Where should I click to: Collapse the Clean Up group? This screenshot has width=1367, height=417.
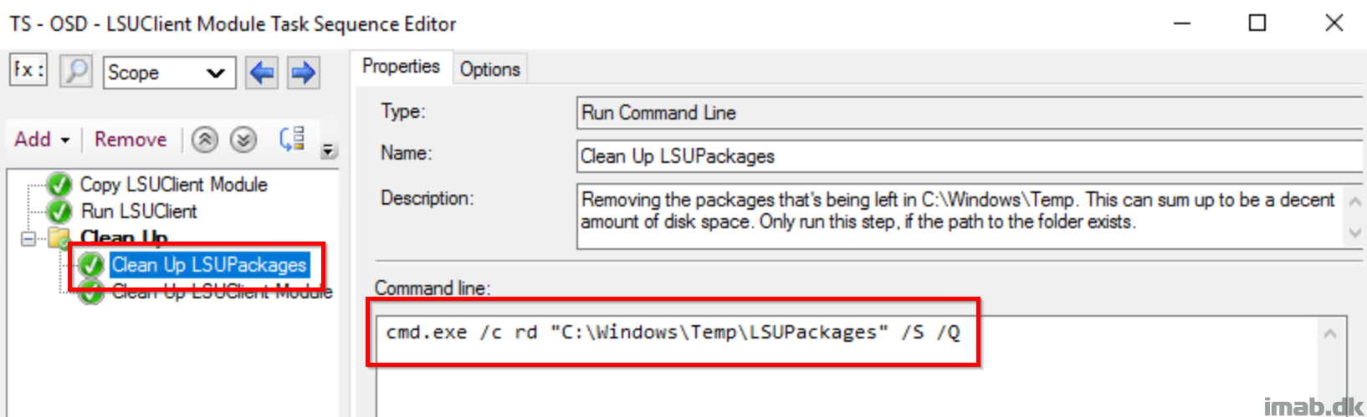(28, 239)
